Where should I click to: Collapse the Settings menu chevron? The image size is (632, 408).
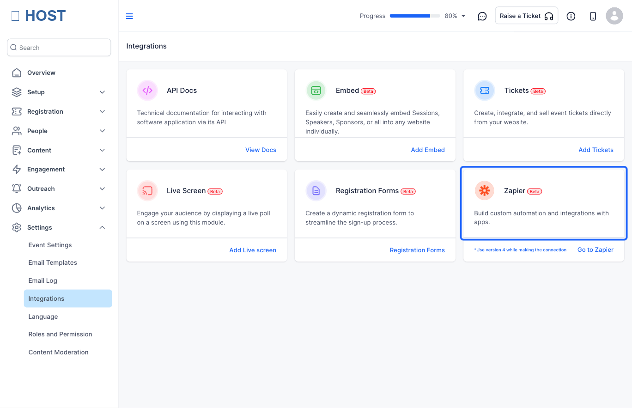tap(103, 227)
